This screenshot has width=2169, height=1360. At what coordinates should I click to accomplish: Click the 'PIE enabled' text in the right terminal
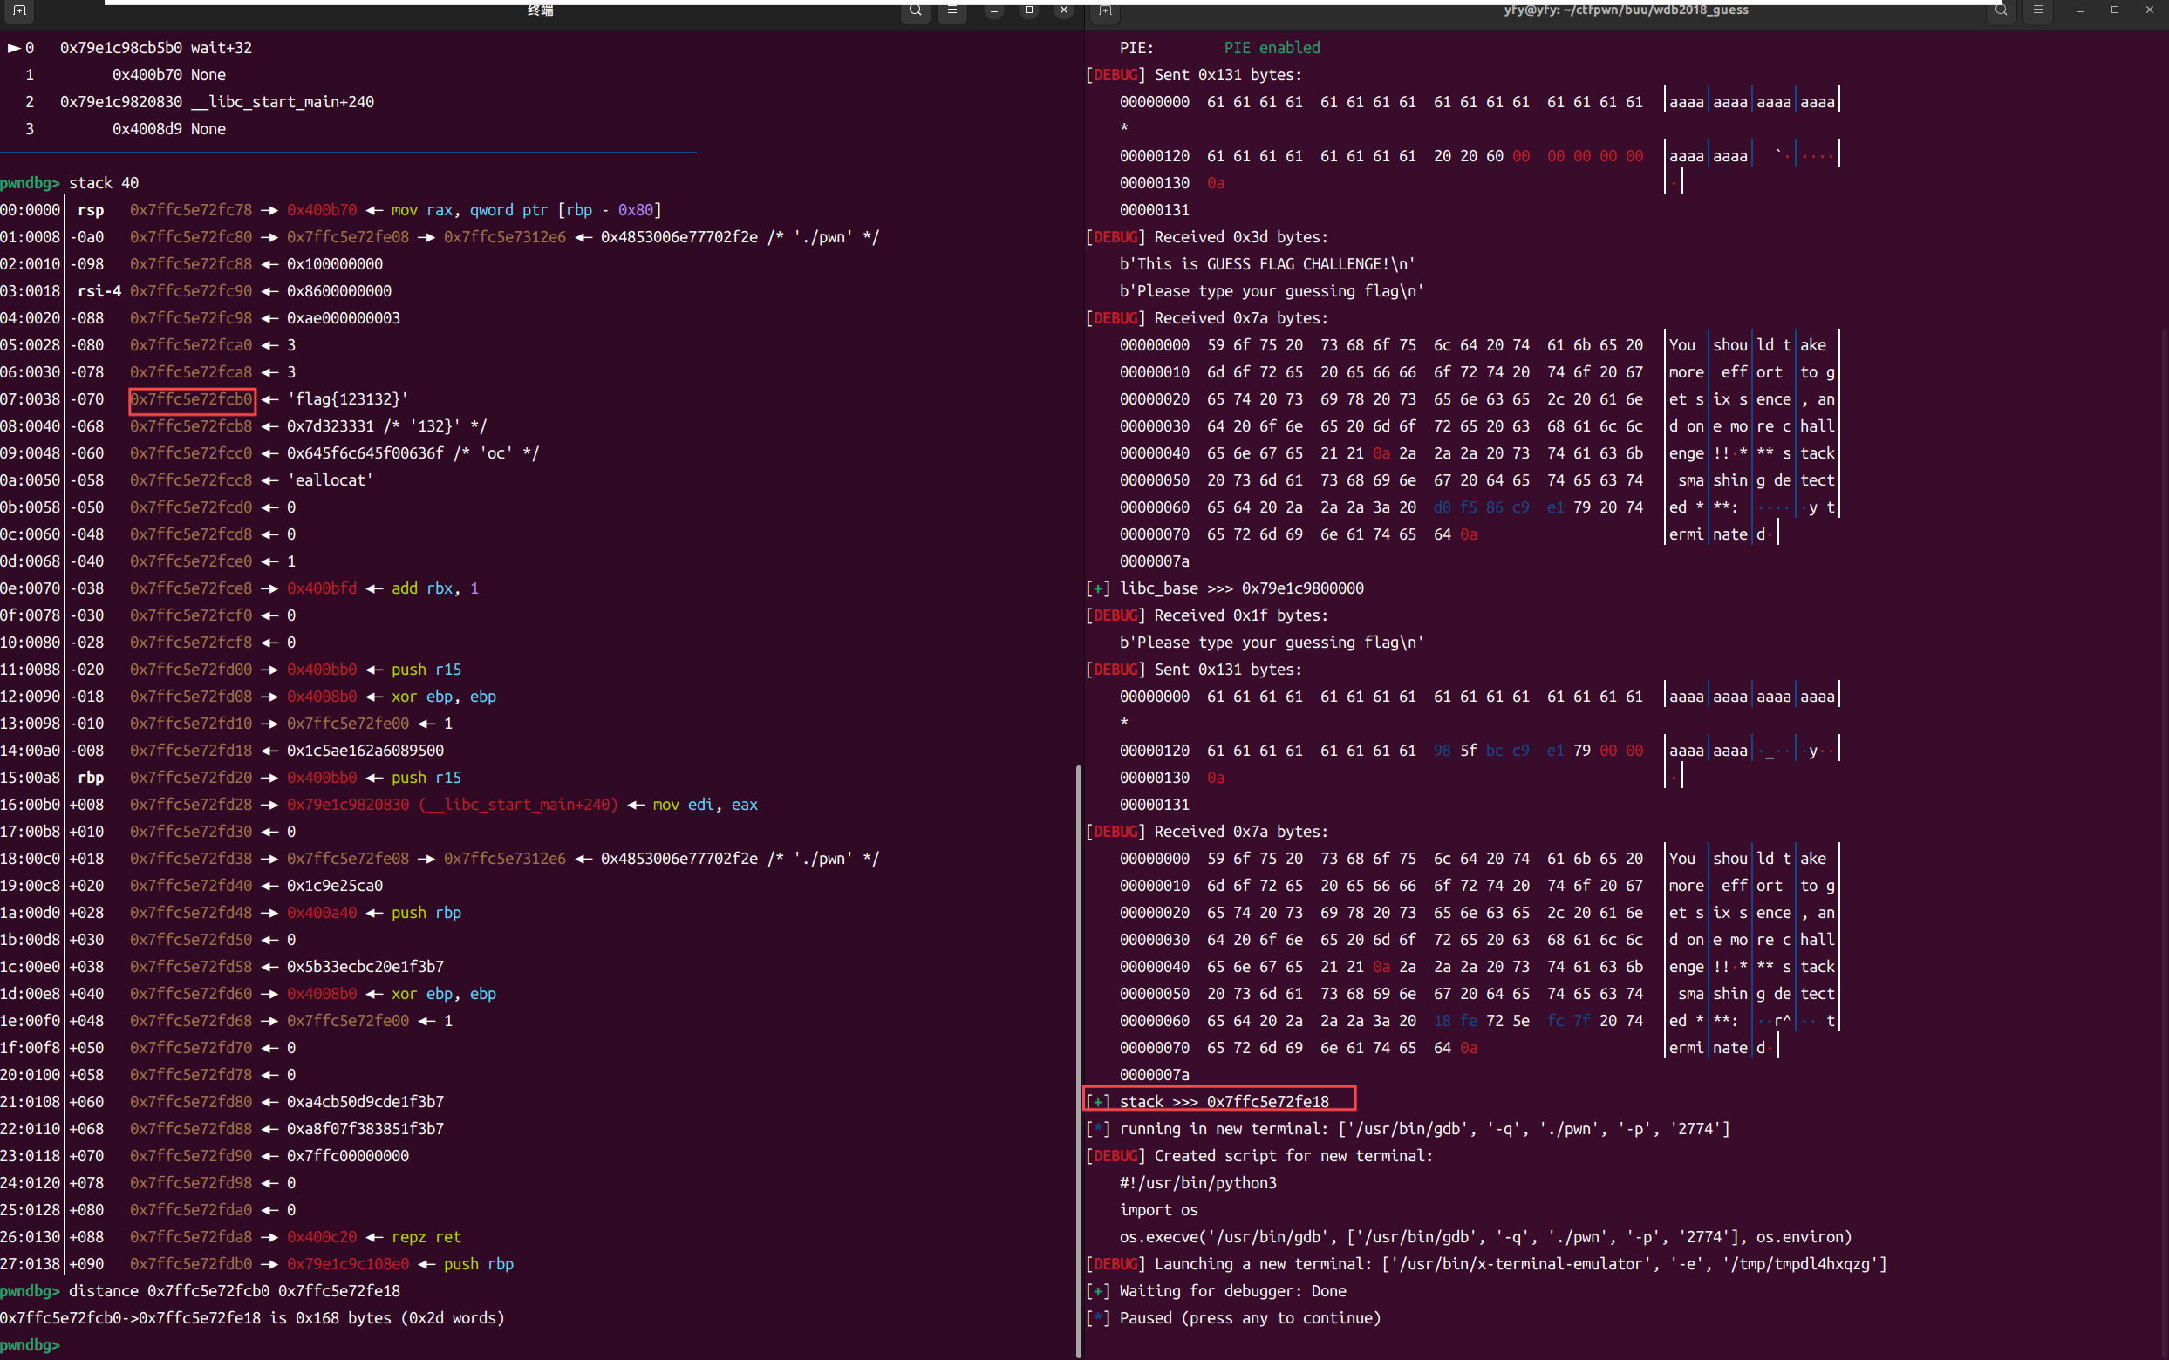click(x=1272, y=48)
